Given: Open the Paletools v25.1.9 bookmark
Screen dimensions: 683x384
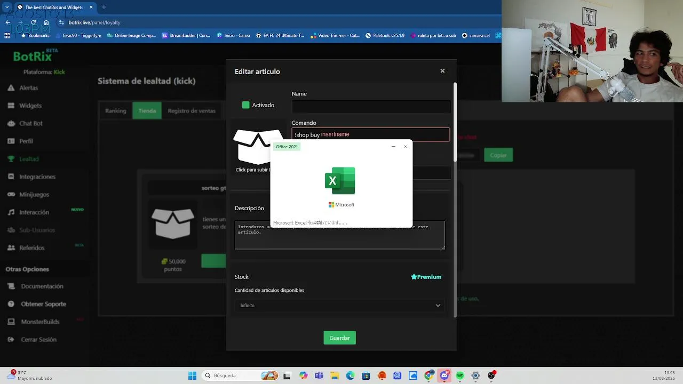Looking at the screenshot, I should 385,36.
